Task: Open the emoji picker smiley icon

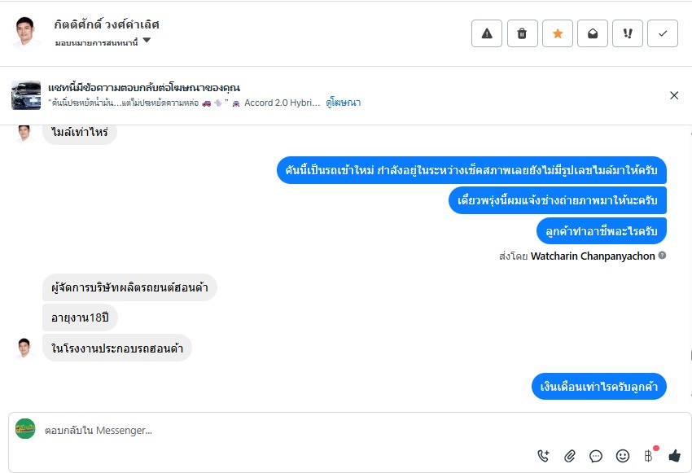Action: pos(623,456)
